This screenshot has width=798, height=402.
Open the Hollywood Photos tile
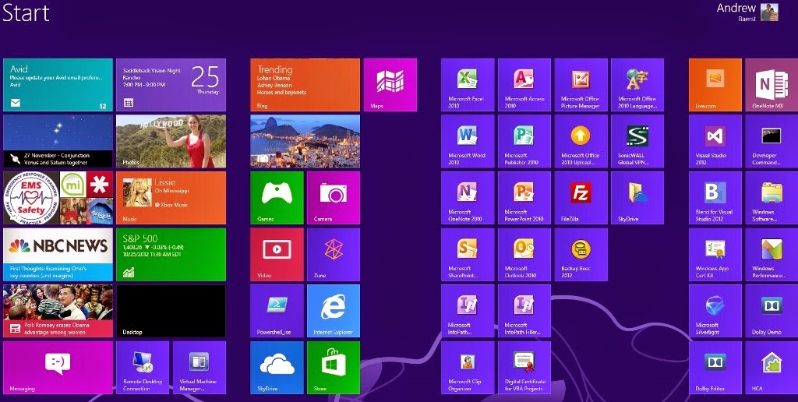click(171, 142)
